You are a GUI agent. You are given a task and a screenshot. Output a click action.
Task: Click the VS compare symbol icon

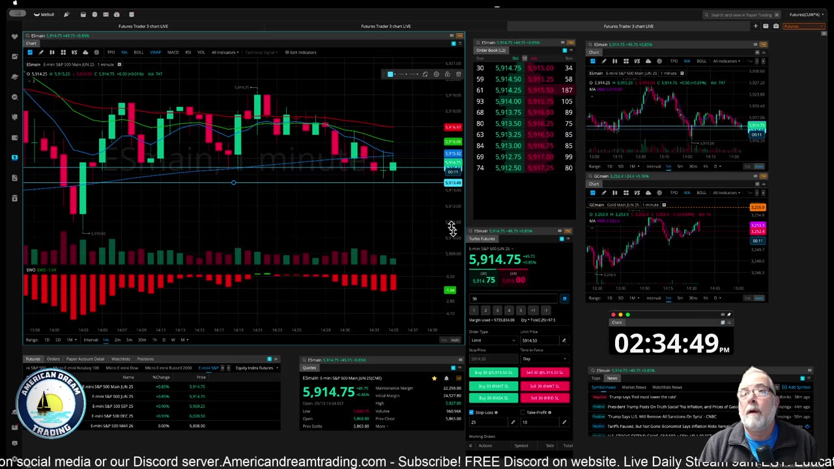74,52
